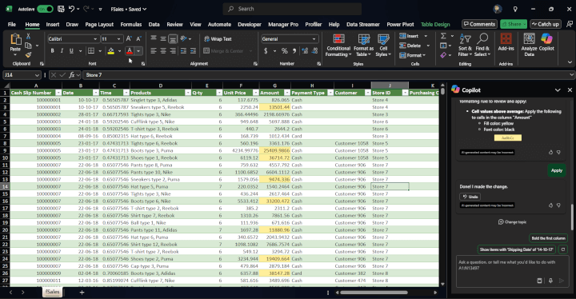576x299 pixels.
Task: Open Copilot from the ribbon
Action: pyautogui.click(x=546, y=42)
